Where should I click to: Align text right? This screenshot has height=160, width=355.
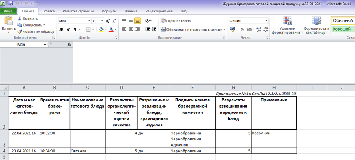pos(138,29)
